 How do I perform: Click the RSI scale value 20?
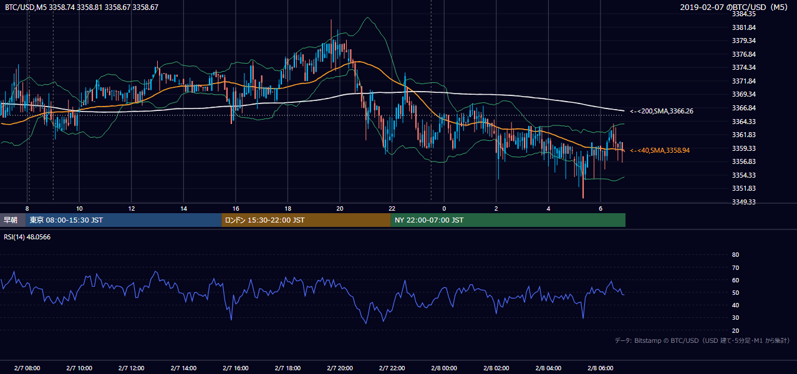pos(735,330)
